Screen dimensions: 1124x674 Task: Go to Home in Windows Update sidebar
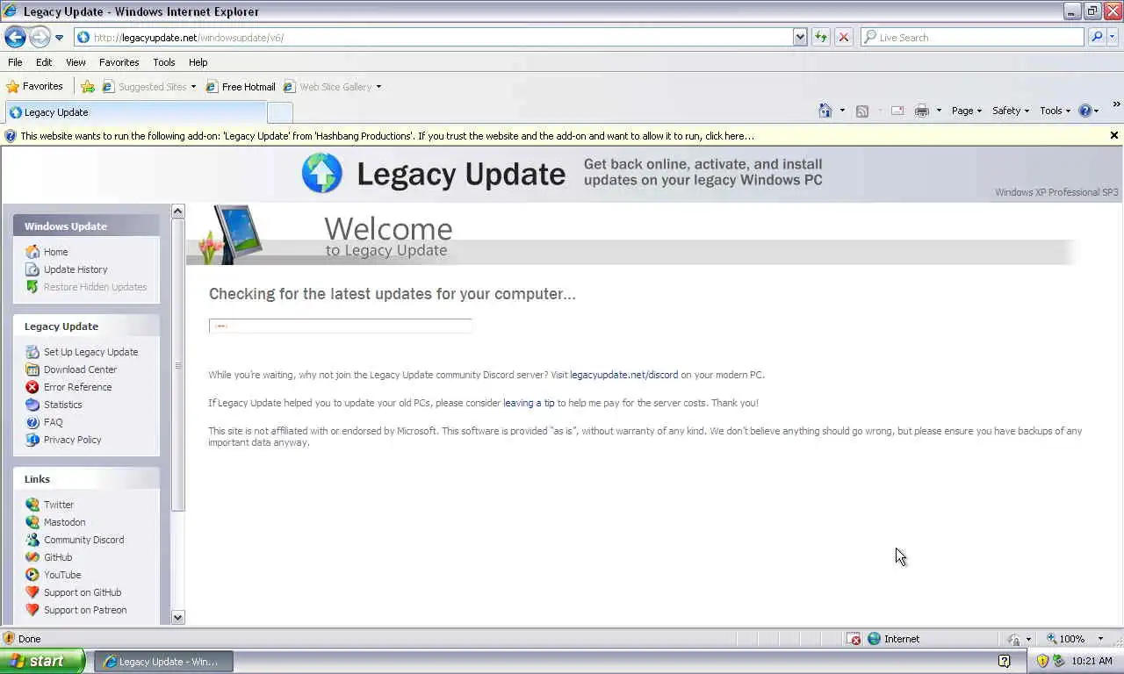pos(55,252)
